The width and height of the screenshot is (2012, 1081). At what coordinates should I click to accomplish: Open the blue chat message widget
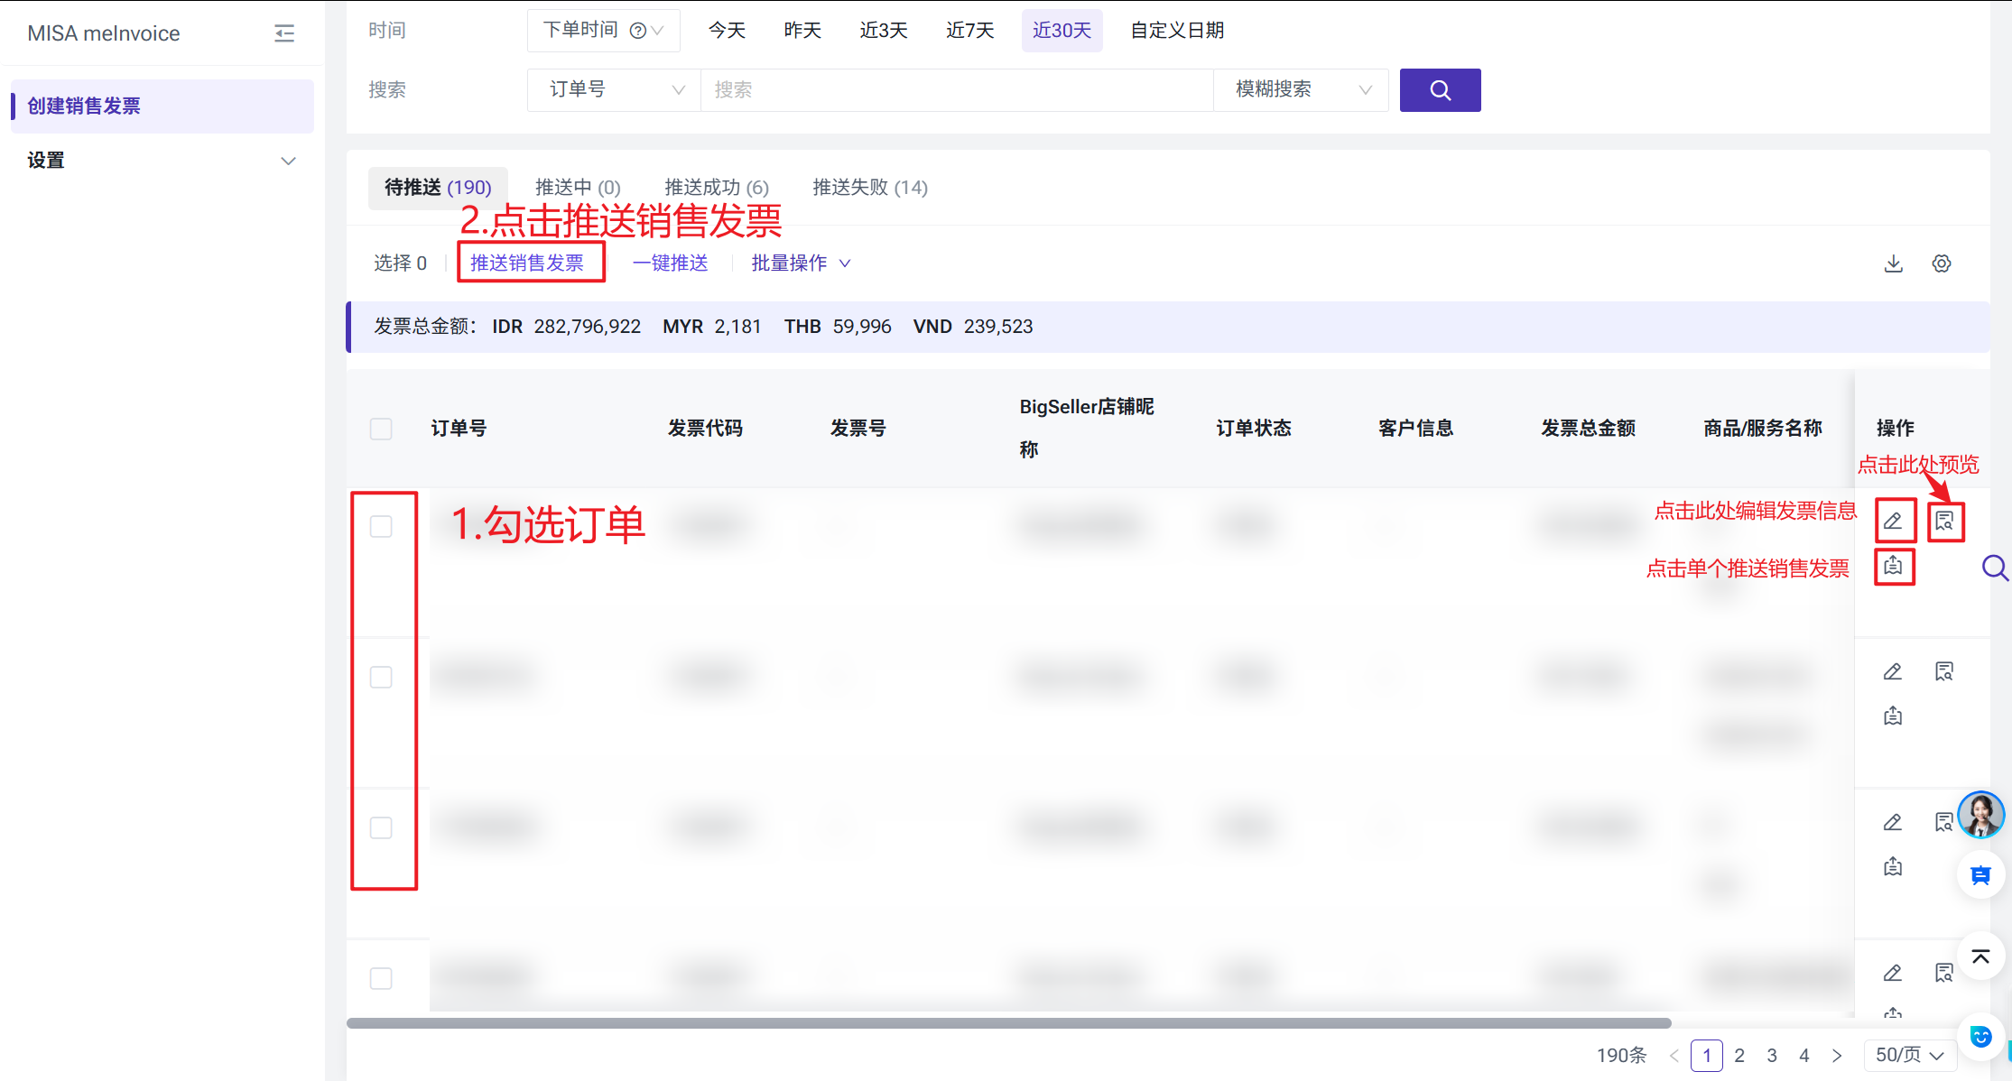pyautogui.click(x=1980, y=875)
